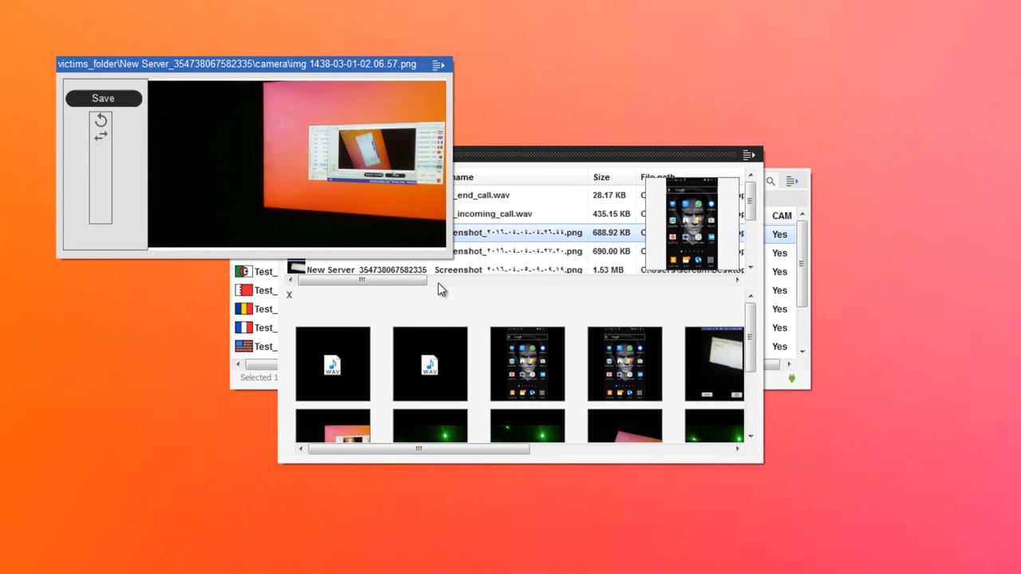Select the client row with the USA flag
This screenshot has height=574, width=1021.
coord(255,346)
